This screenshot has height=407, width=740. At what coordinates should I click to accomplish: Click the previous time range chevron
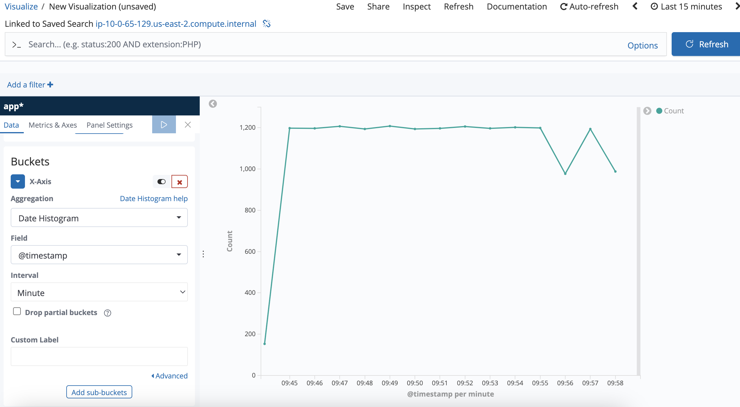point(635,7)
